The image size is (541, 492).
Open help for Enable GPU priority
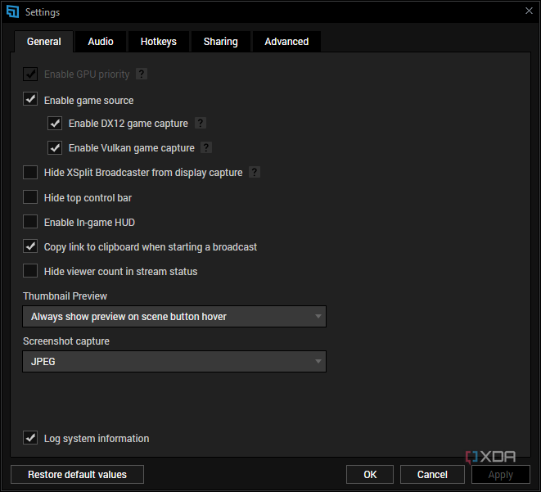(142, 74)
